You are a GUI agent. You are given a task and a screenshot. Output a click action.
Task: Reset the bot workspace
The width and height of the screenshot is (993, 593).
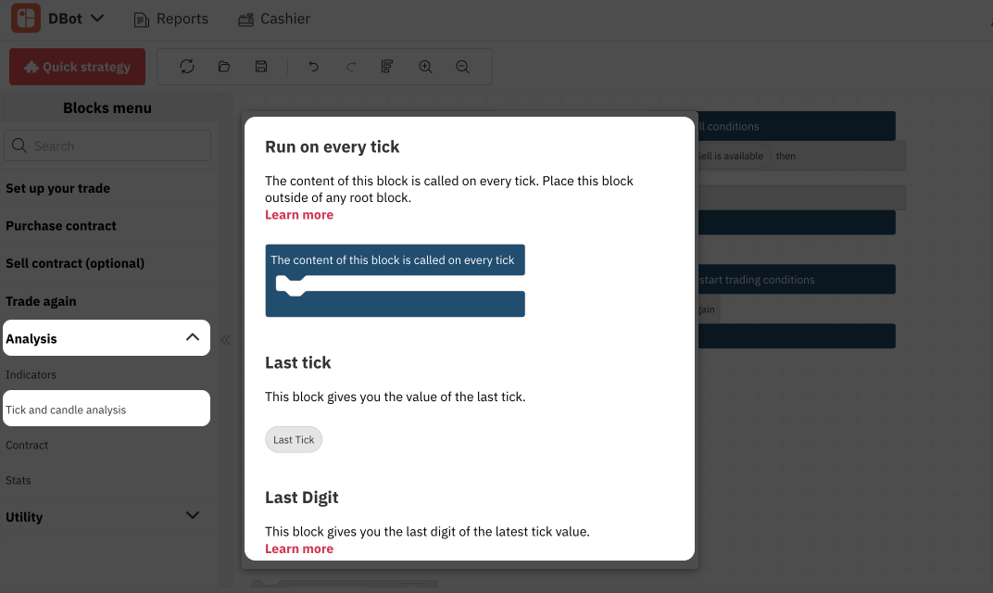tap(187, 66)
